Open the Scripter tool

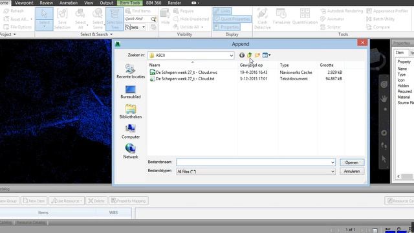pyautogui.click(x=331, y=27)
